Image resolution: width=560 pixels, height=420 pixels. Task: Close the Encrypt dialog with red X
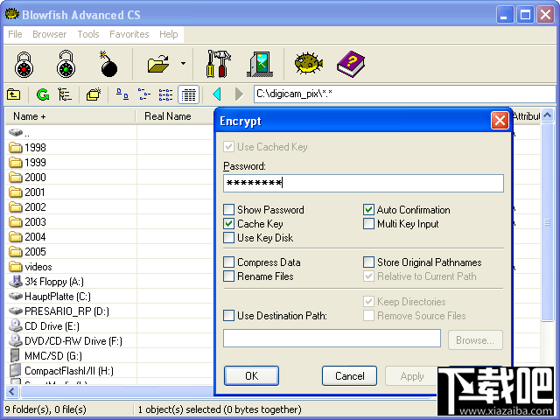click(500, 121)
